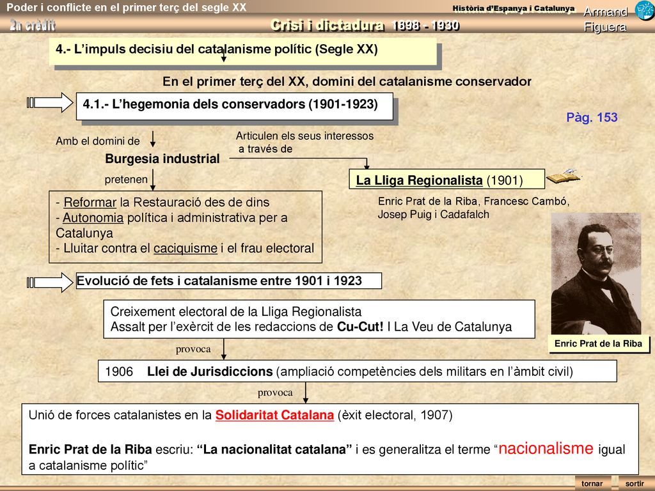Click the underlined word 'Reformar'
The height and width of the screenshot is (491, 655).
pos(90,202)
